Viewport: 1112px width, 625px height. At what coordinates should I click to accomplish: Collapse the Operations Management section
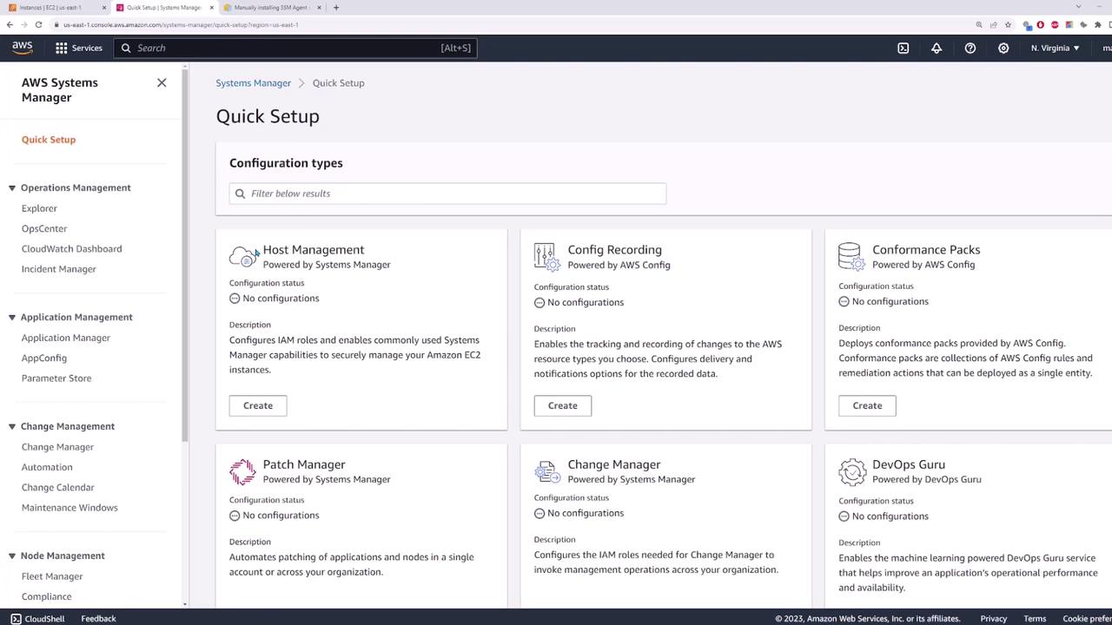(12, 187)
